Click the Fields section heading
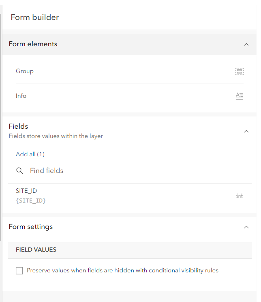 click(x=18, y=126)
